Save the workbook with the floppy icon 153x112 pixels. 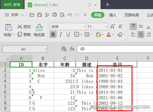(39, 15)
